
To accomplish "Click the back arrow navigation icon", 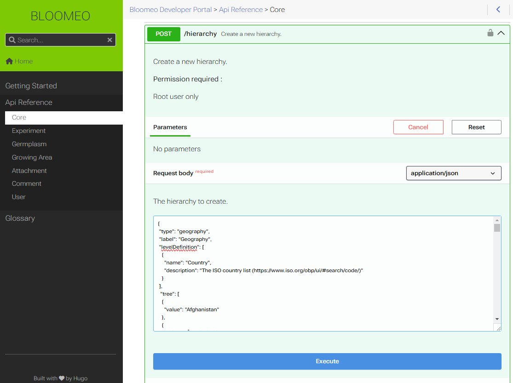I will pos(498,10).
